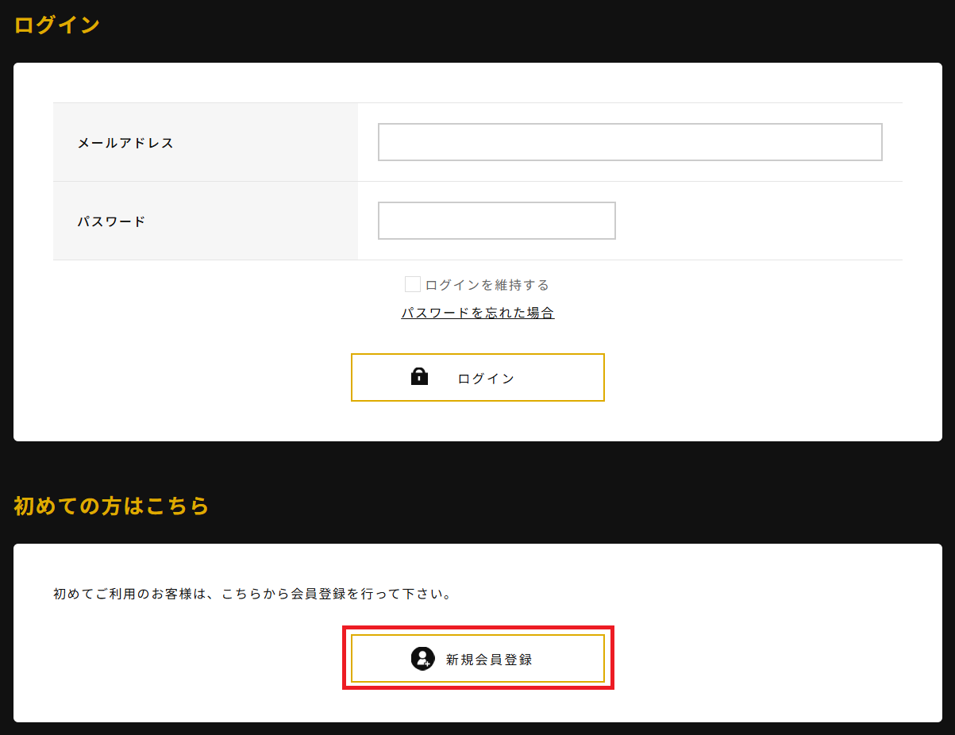
Task: Click the 新規会員登録 text inside the button
Action: click(x=489, y=660)
